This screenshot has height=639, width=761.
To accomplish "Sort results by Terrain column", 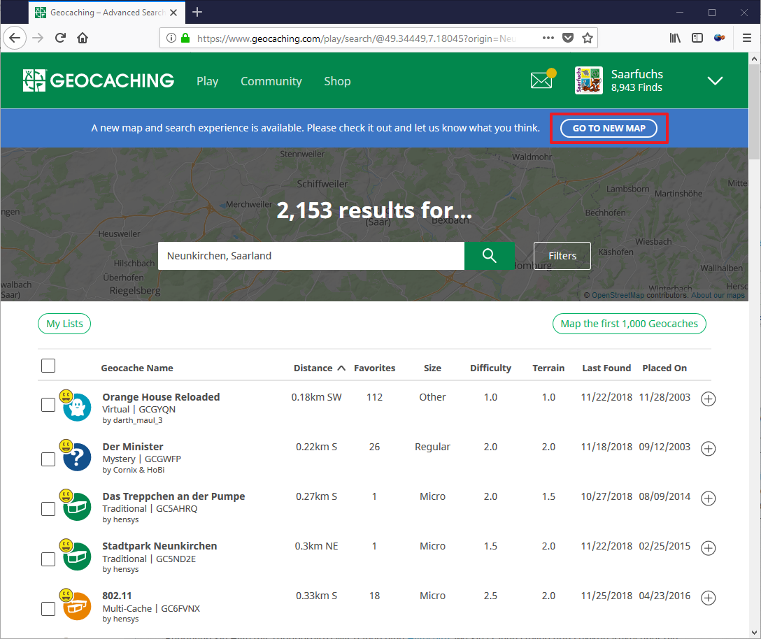I will 548,368.
